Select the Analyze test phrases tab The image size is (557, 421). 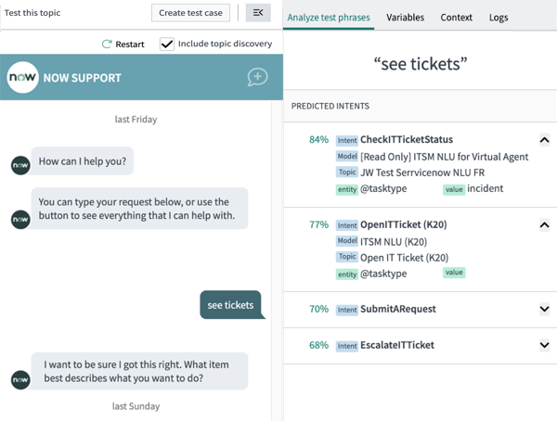pyautogui.click(x=329, y=18)
